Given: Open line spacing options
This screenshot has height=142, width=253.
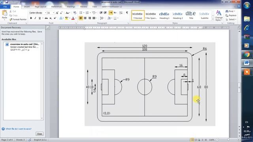Looking at the screenshot, I should coord(101,18).
